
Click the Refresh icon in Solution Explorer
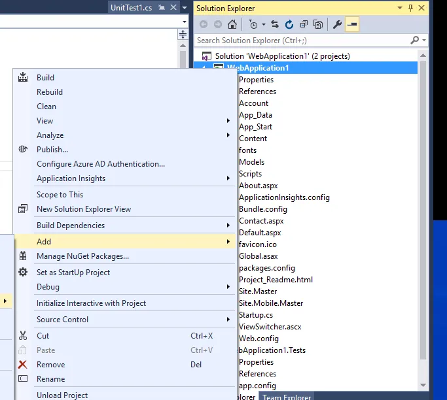pyautogui.click(x=289, y=24)
